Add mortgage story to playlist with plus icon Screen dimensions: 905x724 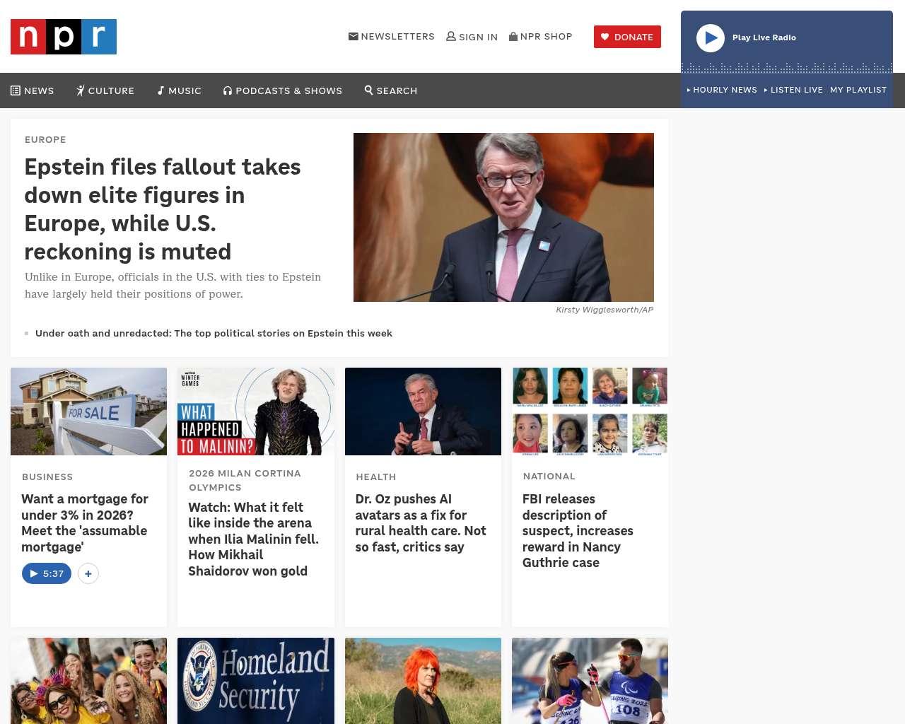click(88, 573)
